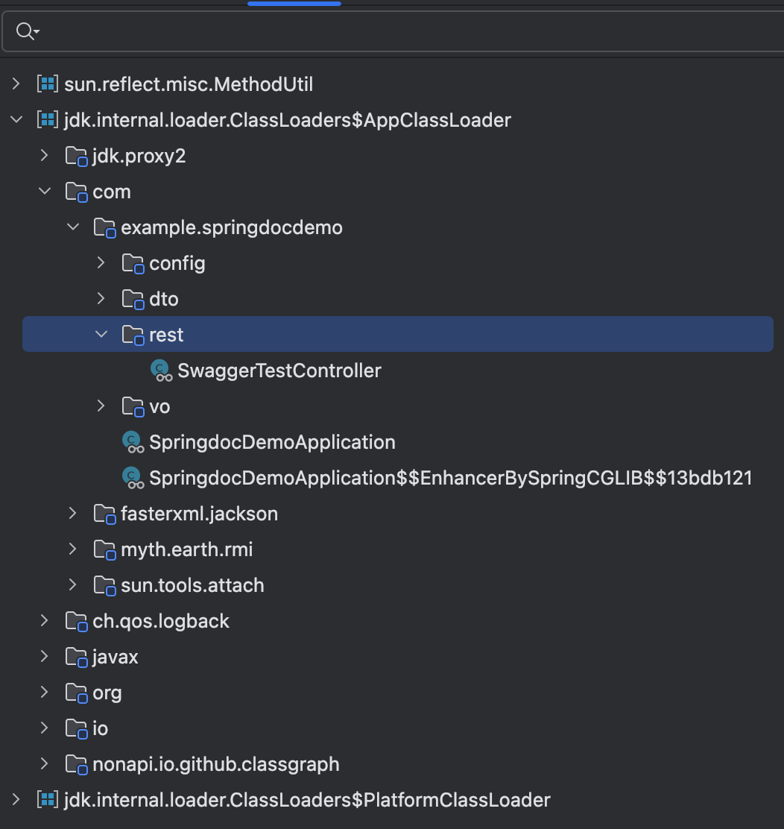
Task: Click the PlatformClassLoader module icon
Action: (x=48, y=800)
